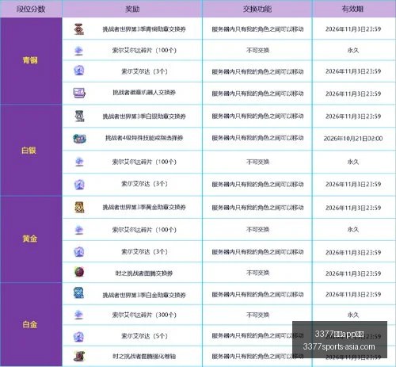Click the text 挑战者世界第3季青铜勋章交换券

144,29
